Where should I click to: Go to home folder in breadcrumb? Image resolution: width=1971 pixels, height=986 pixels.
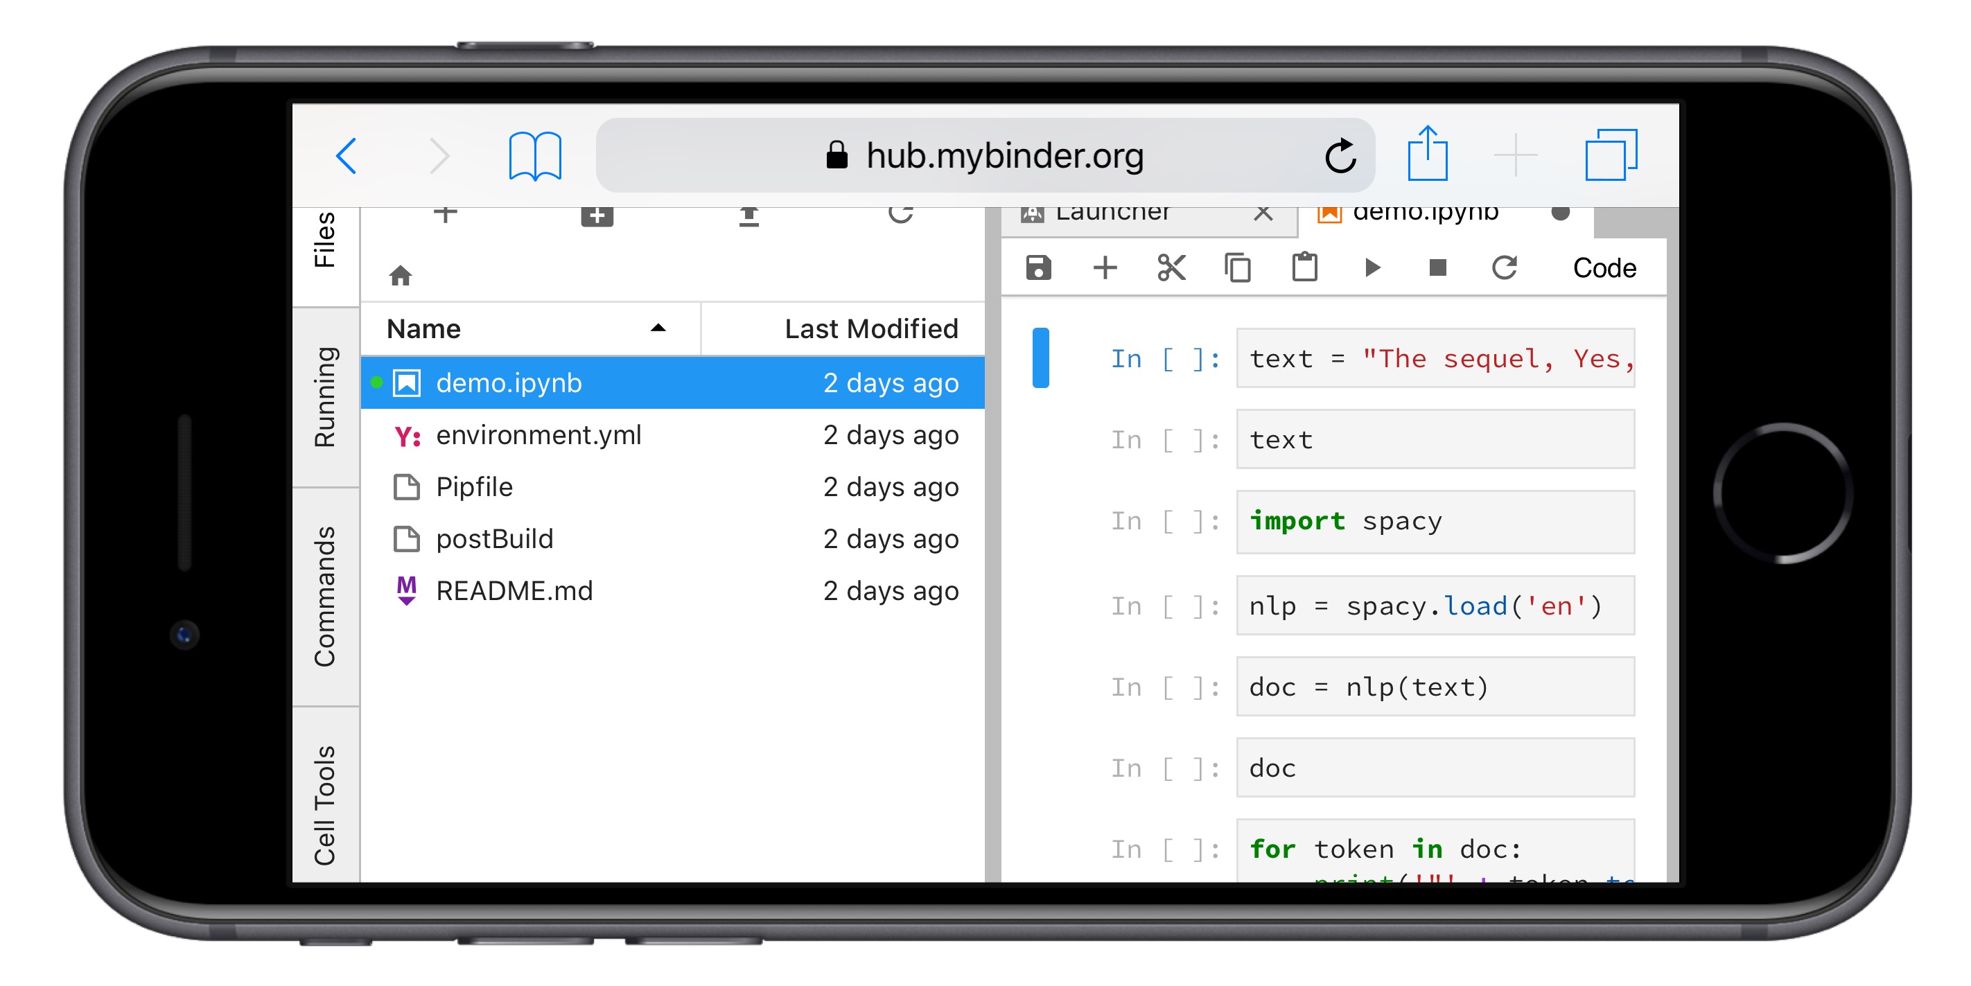(400, 276)
